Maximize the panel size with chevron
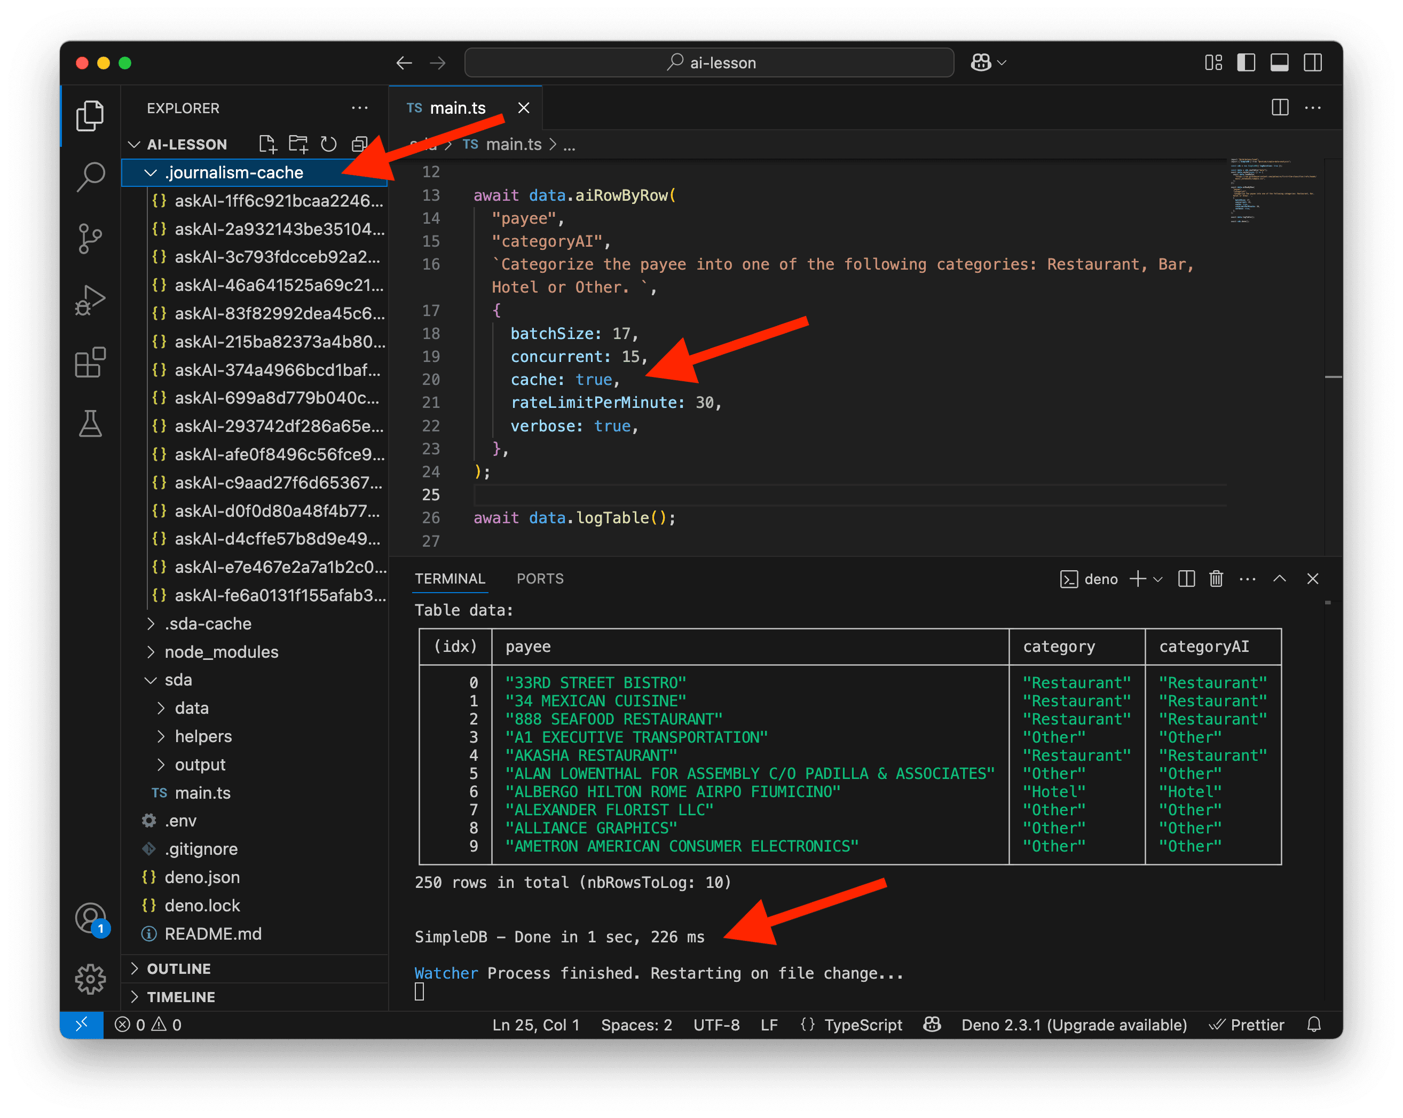Screen dimensions: 1403x1118 pos(1279,579)
